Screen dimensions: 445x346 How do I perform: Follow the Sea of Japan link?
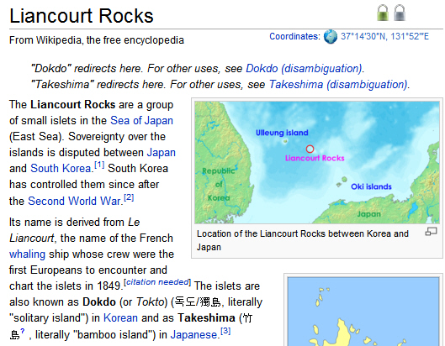pos(141,121)
